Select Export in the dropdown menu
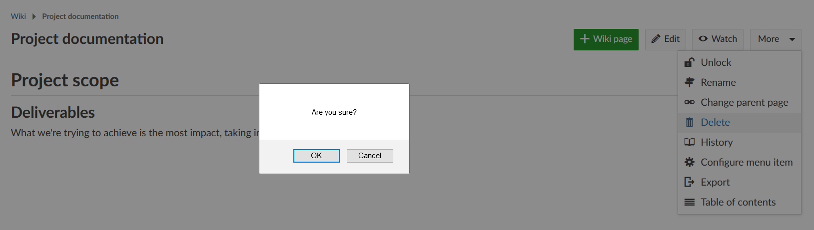Screen dimensions: 814x230 pos(715,182)
